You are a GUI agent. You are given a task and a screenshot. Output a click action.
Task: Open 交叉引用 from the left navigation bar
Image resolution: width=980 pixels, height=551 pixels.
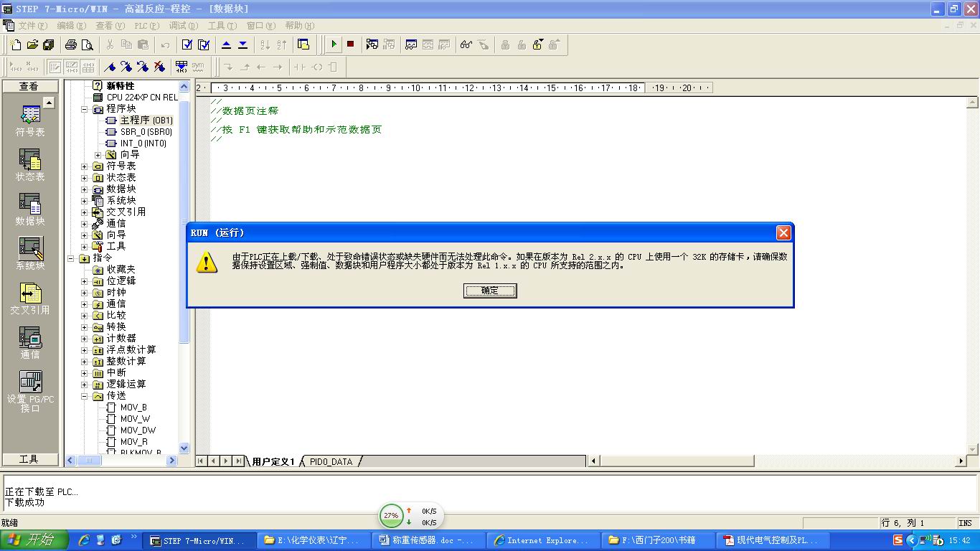click(x=30, y=298)
